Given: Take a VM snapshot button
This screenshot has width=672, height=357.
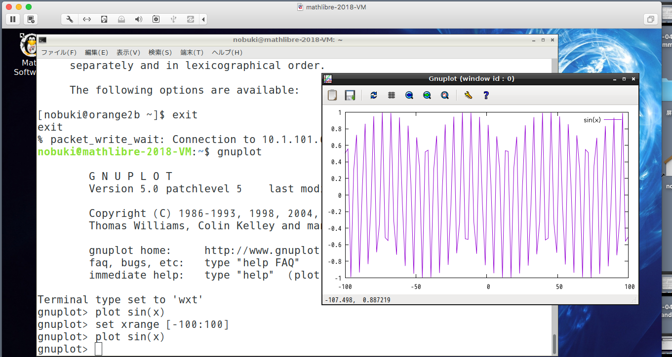Looking at the screenshot, I should 31,19.
